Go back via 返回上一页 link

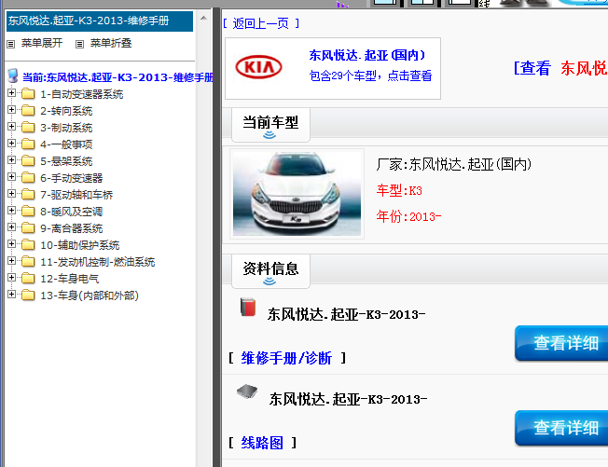click(260, 23)
